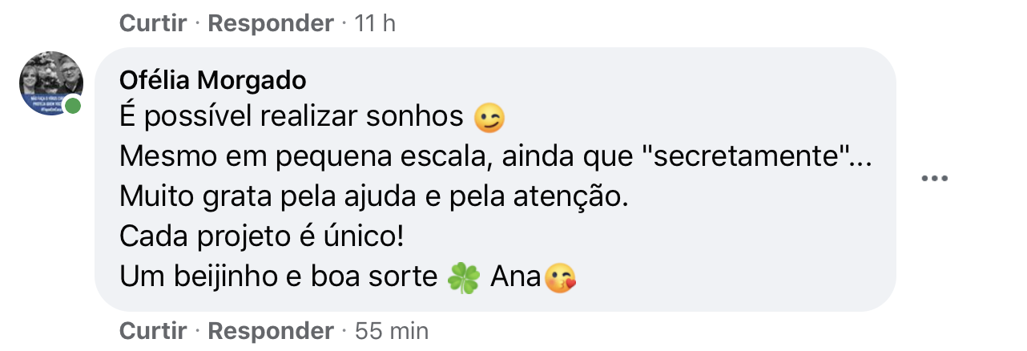Click the winking face emoji

click(489, 119)
